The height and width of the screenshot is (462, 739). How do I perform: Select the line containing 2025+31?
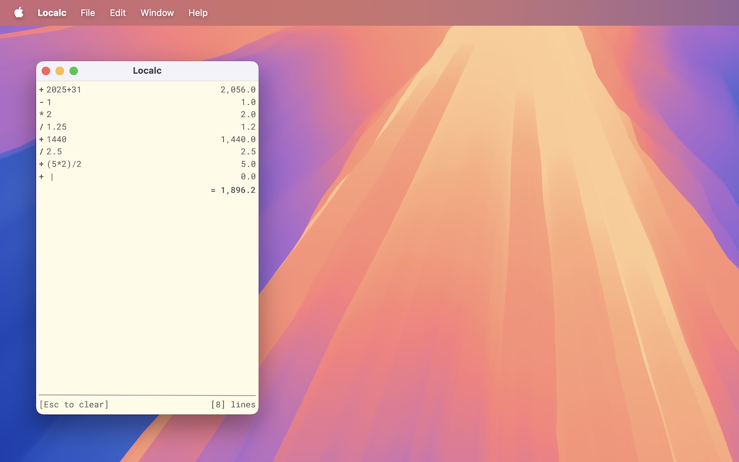(x=62, y=89)
